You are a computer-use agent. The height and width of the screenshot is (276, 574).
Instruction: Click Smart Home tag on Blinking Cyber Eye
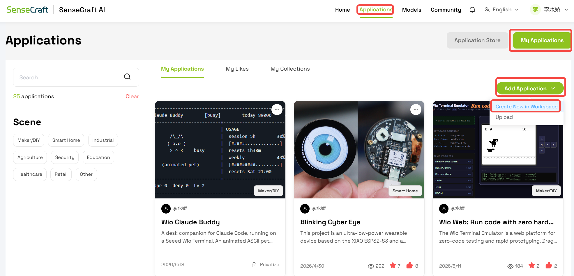pos(405,191)
